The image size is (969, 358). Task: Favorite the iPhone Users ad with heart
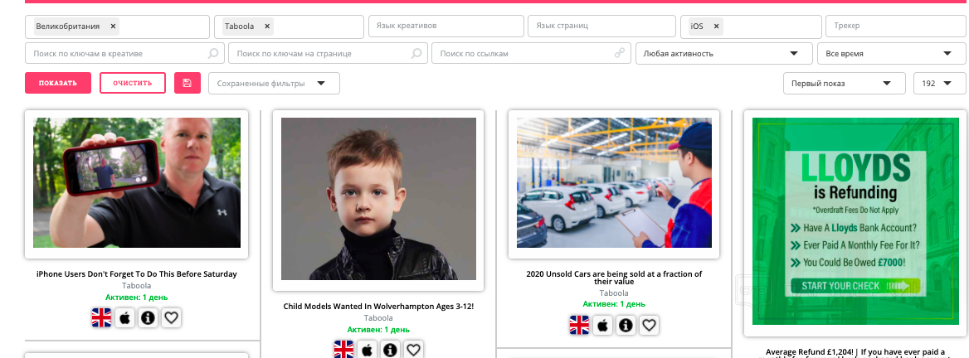coord(171,318)
